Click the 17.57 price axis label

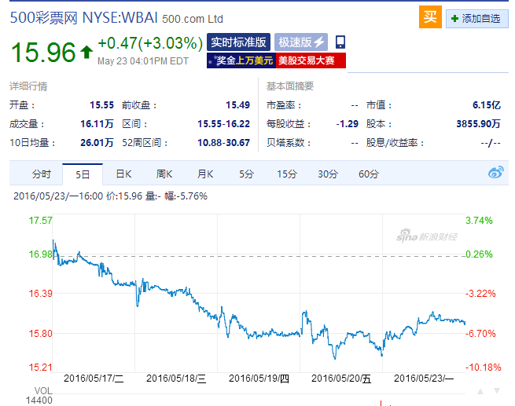pos(40,221)
